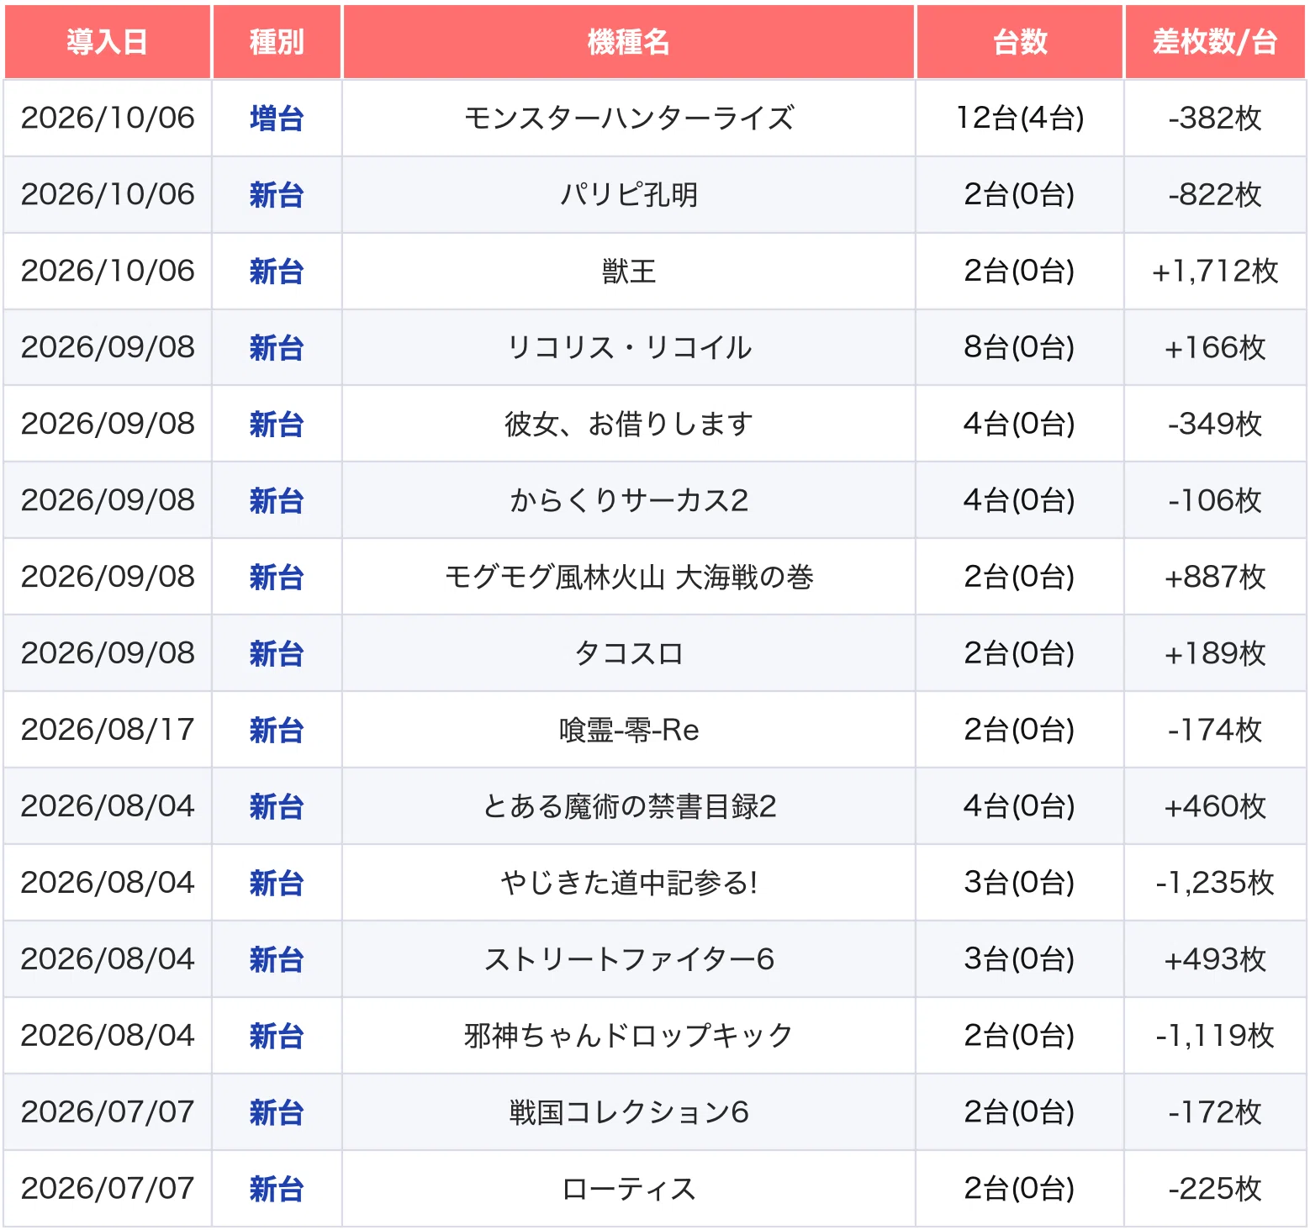The image size is (1310, 1230).
Task: Click the +887枚 value
Action: (1215, 578)
